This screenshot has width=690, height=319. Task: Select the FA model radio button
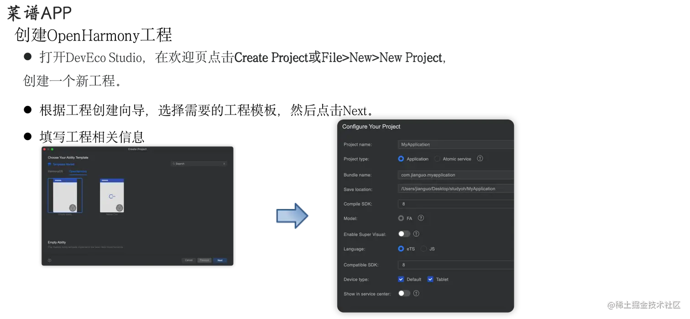[401, 218]
